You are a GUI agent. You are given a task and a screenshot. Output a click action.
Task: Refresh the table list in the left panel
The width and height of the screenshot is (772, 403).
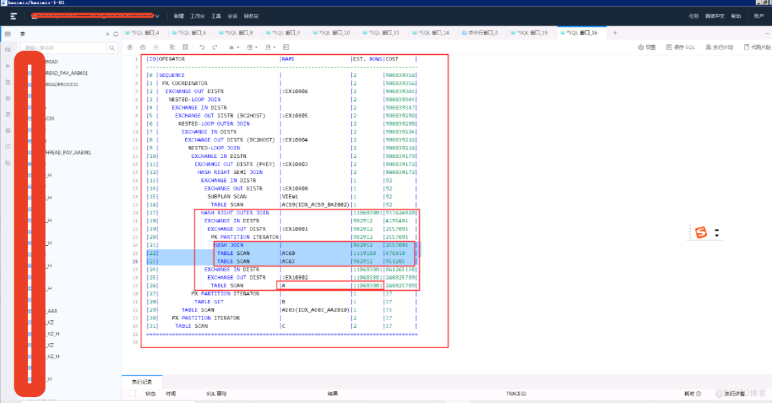click(115, 34)
